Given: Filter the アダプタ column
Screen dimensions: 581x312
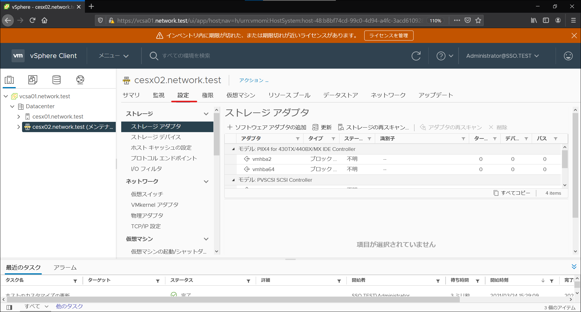Looking at the screenshot, I should pos(298,138).
